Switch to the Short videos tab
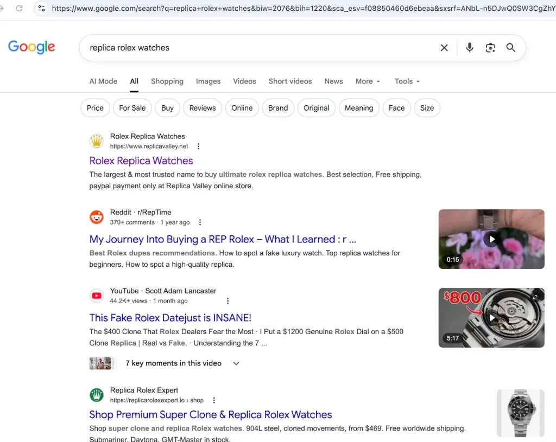 pos(290,81)
